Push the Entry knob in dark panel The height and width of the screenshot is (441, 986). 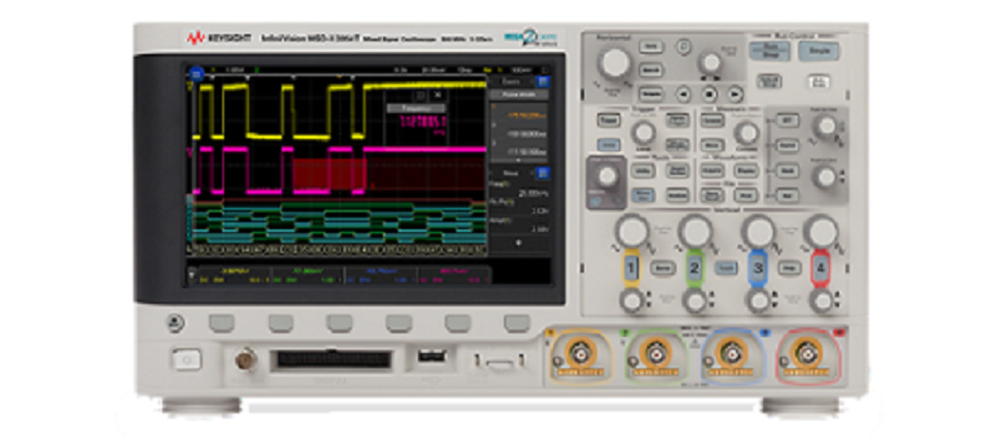pyautogui.click(x=606, y=177)
